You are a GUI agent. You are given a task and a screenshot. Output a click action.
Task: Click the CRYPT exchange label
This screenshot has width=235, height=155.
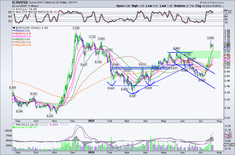point(73,3)
